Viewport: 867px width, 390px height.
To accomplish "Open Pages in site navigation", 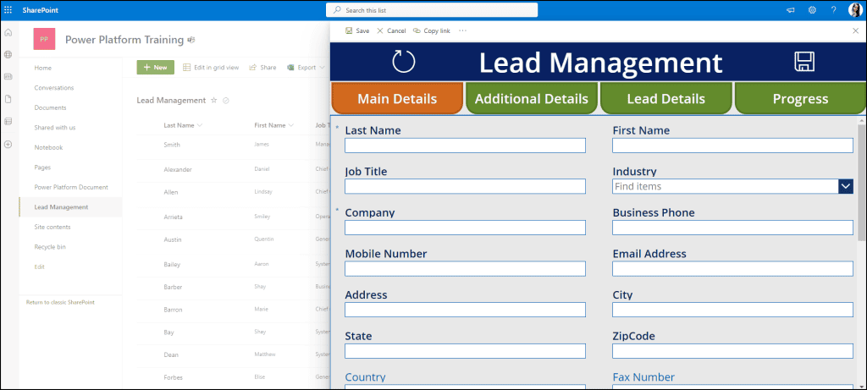I will click(x=42, y=168).
